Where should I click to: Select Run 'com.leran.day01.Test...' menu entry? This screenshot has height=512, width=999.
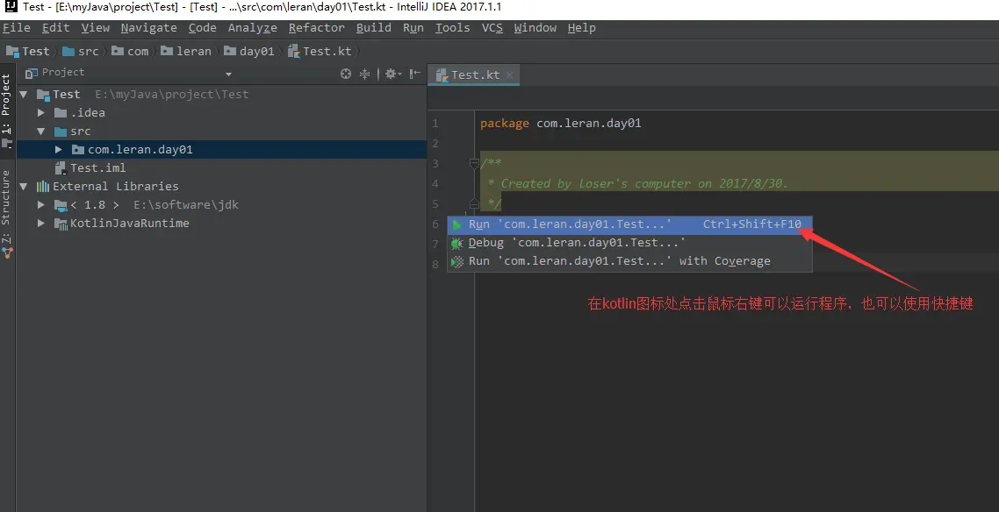(629, 224)
